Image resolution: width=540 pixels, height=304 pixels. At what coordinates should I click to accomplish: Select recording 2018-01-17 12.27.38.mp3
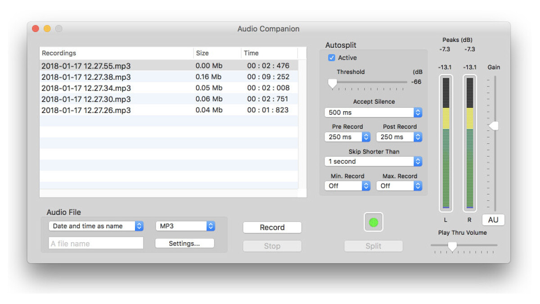click(86, 77)
